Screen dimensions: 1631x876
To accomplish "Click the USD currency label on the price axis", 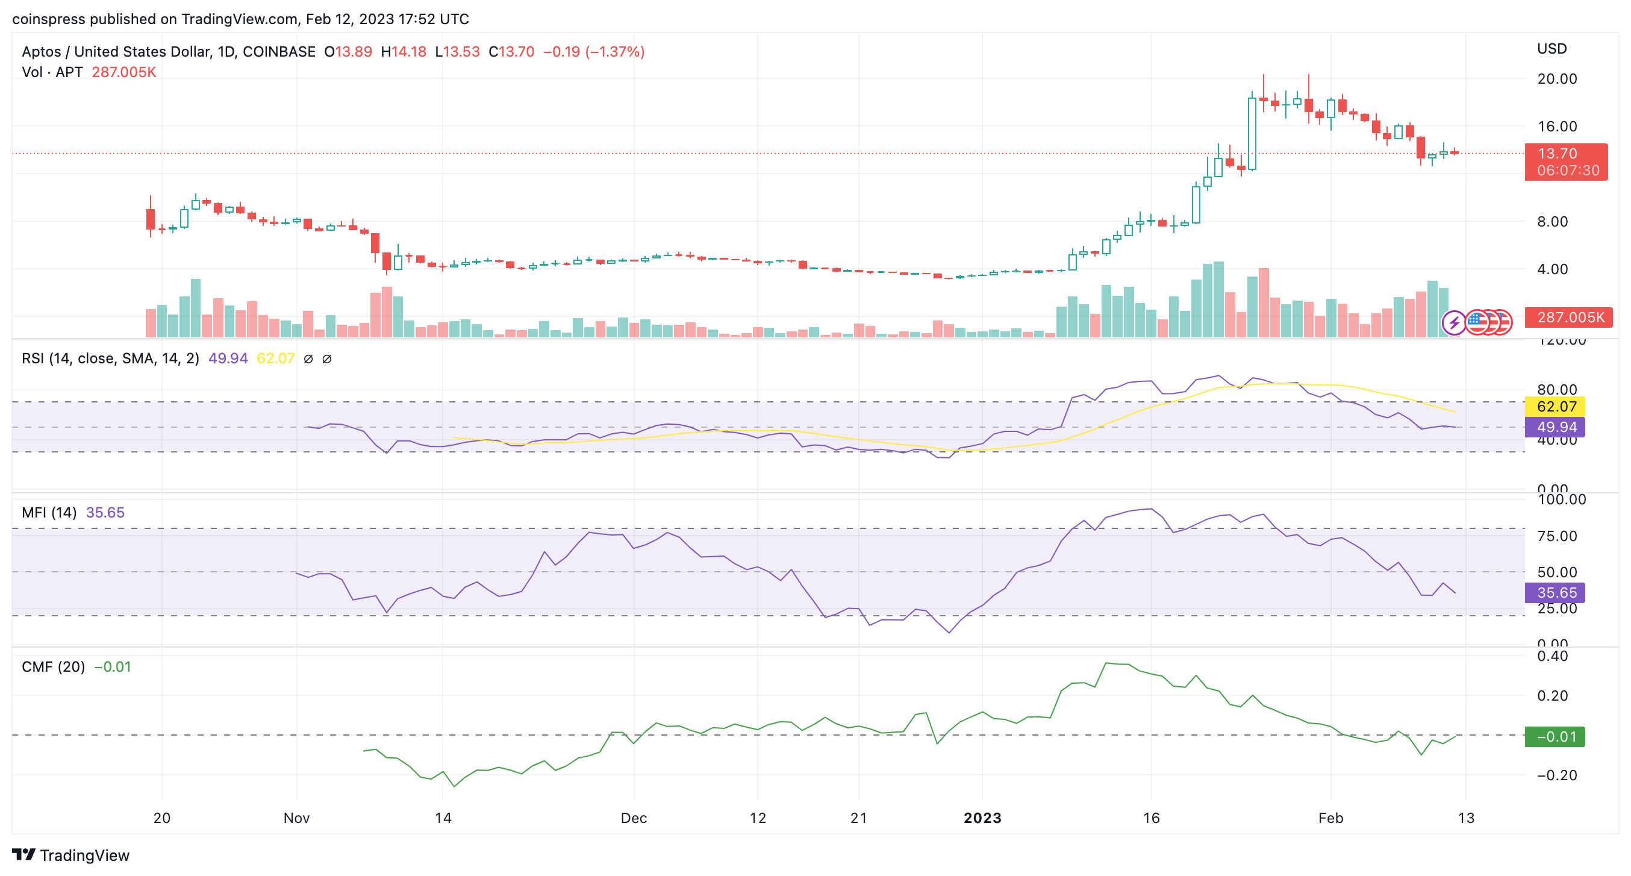I will [1552, 49].
